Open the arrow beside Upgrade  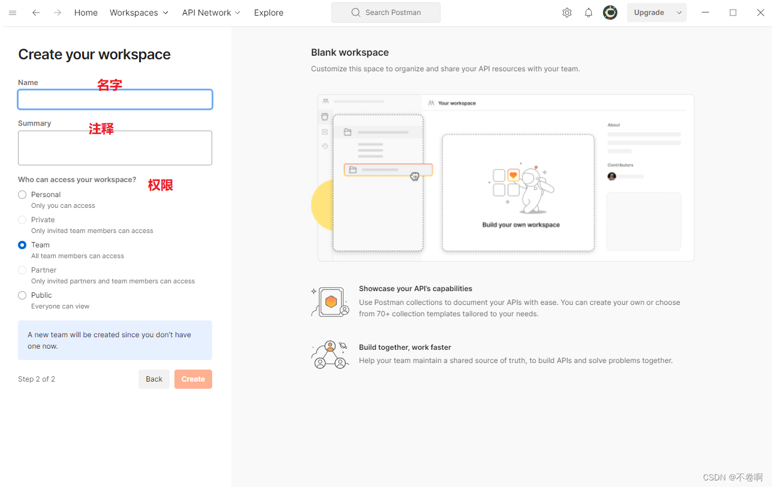[x=679, y=13]
